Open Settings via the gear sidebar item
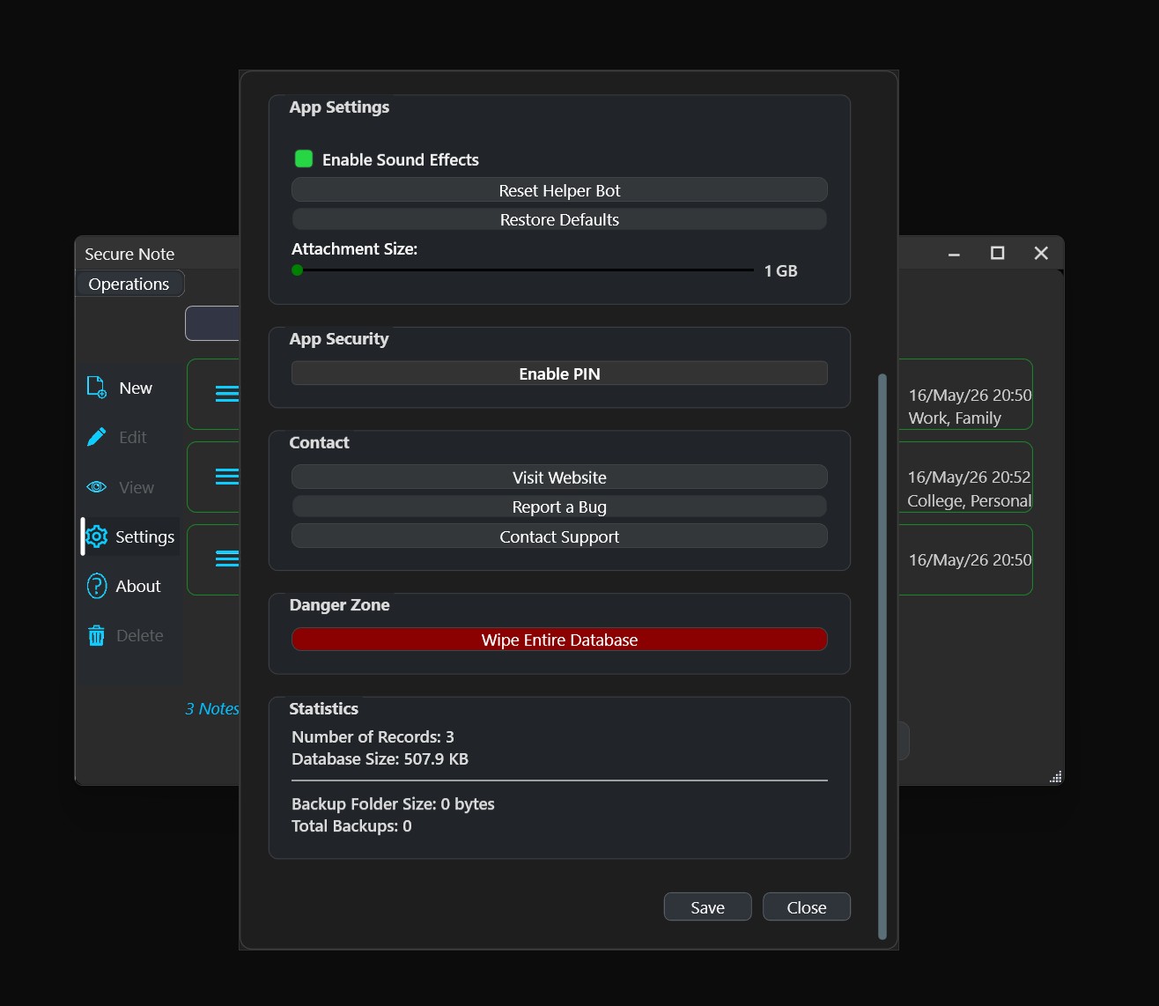This screenshot has width=1159, height=1006. [x=130, y=536]
